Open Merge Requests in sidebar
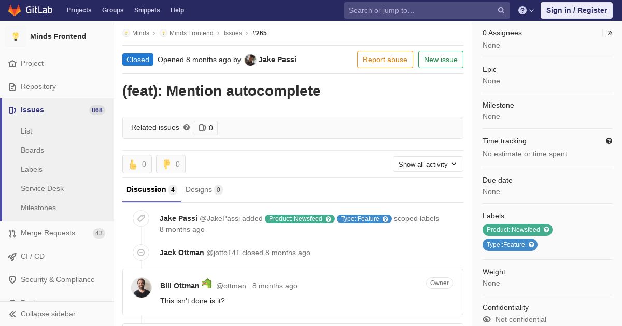The image size is (622, 326). coord(48,233)
